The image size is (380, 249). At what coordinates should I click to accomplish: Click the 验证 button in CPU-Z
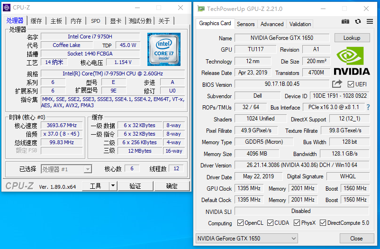click(135, 186)
